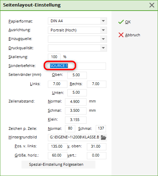The height and width of the screenshot is (176, 158).
Task: Select the Rechts margin field
Action: coord(96,84)
